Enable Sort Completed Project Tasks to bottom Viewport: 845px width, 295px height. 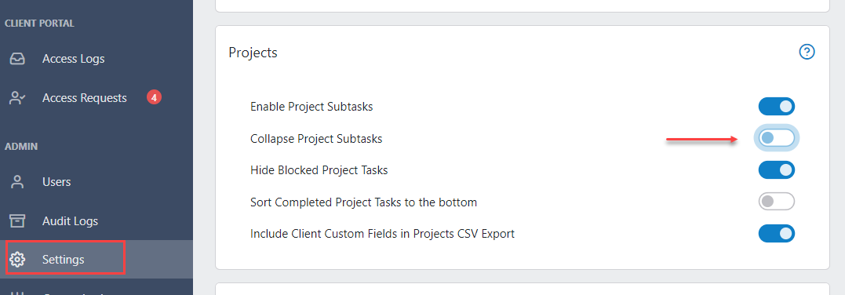click(777, 202)
